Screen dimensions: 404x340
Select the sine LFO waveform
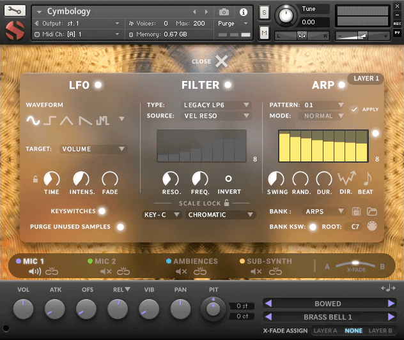click(x=33, y=121)
